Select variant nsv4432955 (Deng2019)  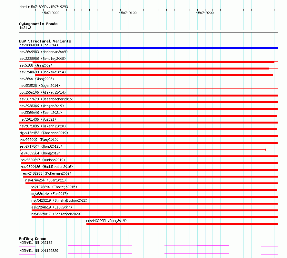(106, 221)
